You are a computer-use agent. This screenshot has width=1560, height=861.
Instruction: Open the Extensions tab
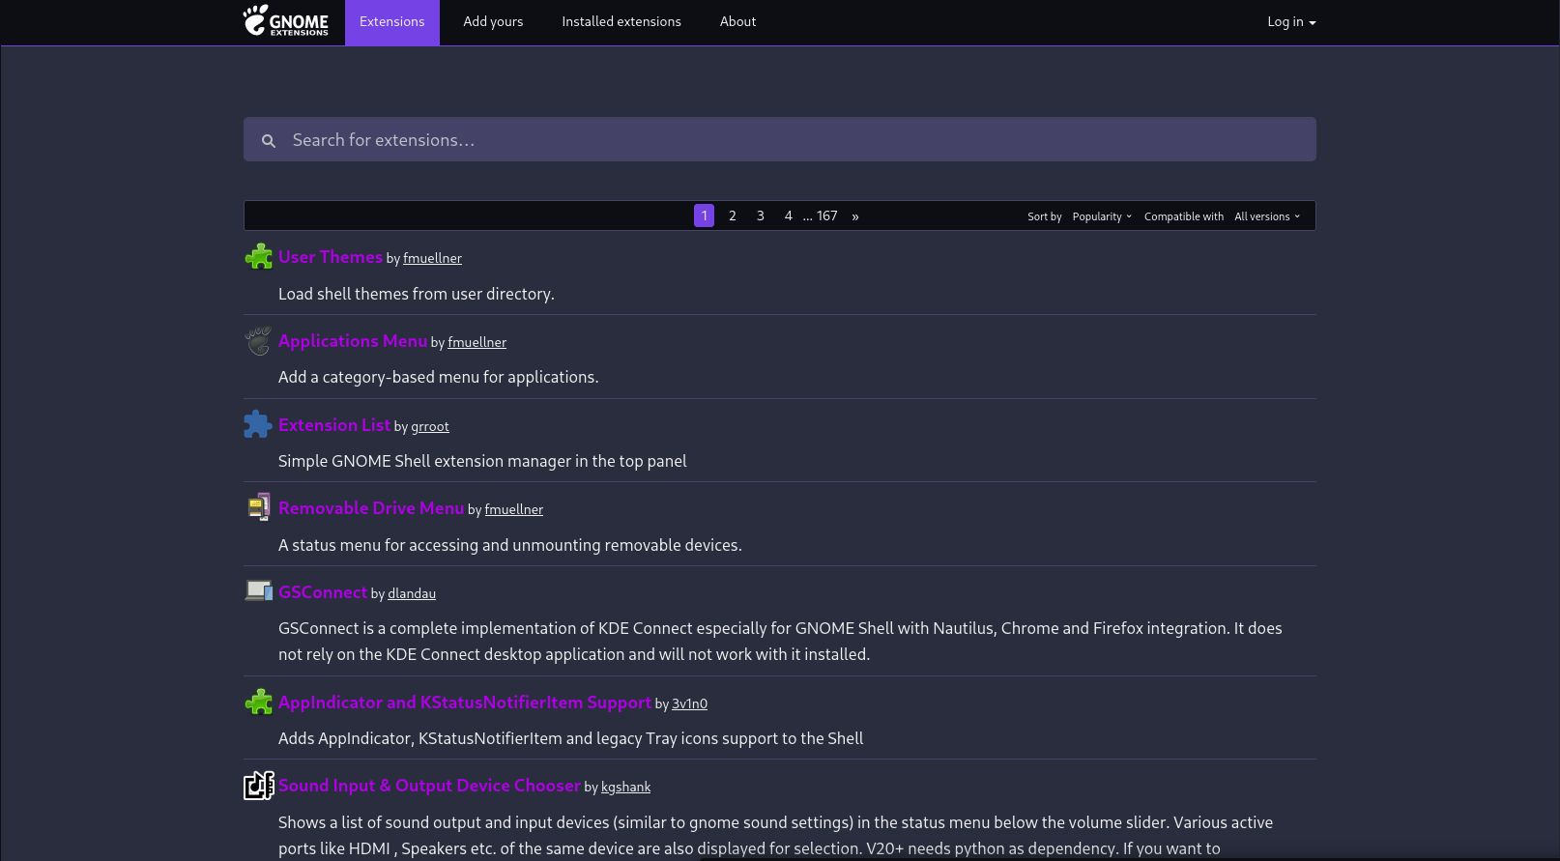pyautogui.click(x=391, y=22)
